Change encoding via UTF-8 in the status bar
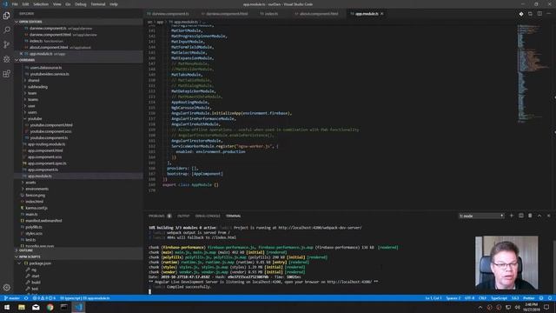 tap(469, 298)
